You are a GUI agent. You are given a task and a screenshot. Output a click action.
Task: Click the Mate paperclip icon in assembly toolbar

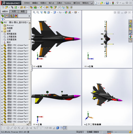click(12, 7)
